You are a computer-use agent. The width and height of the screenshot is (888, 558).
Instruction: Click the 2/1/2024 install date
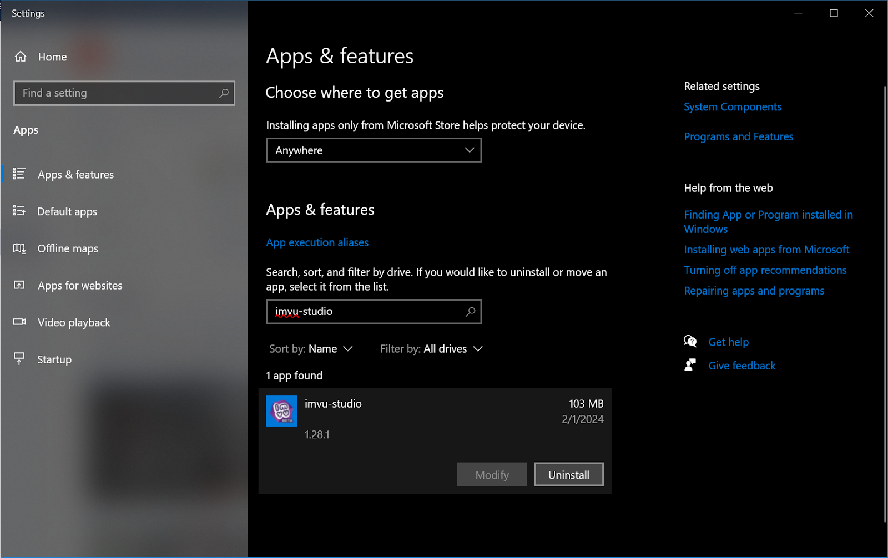coord(582,419)
